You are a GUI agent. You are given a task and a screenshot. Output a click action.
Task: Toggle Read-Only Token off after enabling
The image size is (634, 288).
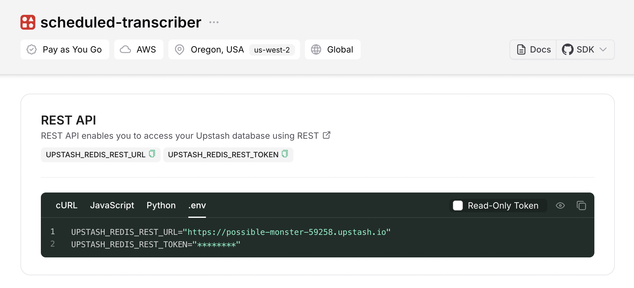[x=458, y=205]
